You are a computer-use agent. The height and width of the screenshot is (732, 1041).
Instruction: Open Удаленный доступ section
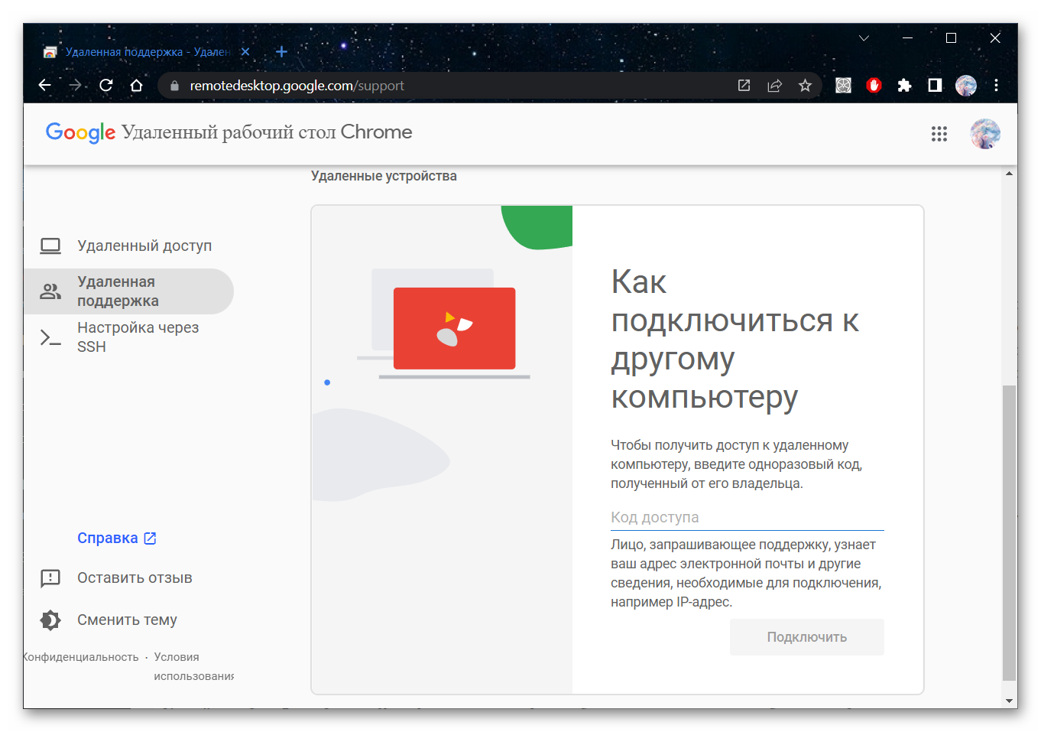click(128, 246)
